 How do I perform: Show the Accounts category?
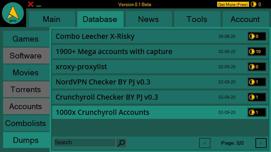tap(26, 106)
